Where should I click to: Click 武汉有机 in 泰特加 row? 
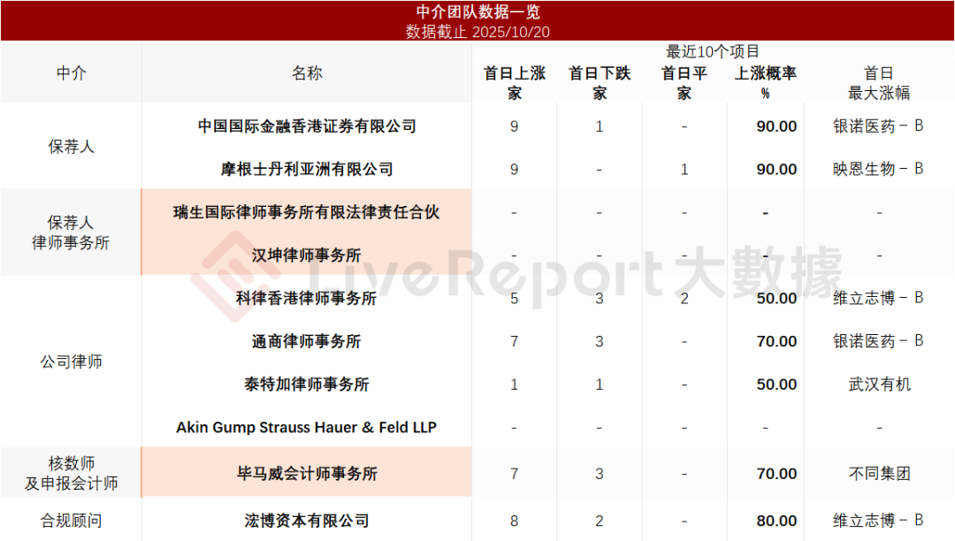point(879,385)
